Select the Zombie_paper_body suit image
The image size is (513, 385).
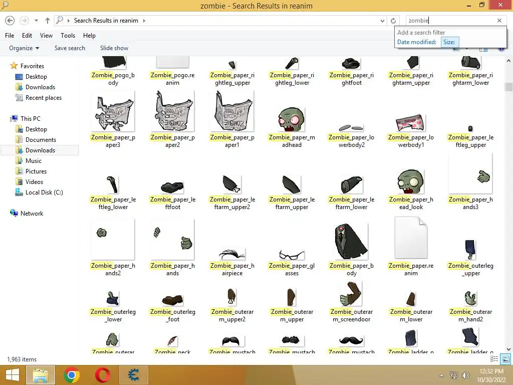[351, 242]
